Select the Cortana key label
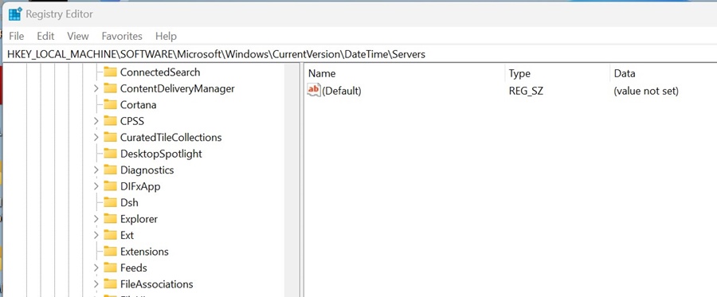The image size is (717, 297). tap(138, 104)
